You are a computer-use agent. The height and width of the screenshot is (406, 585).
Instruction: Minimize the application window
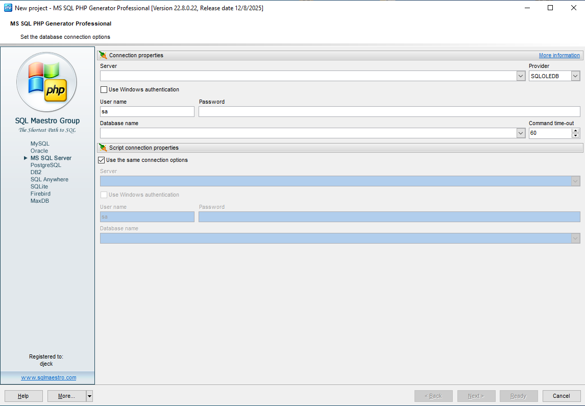tap(527, 8)
